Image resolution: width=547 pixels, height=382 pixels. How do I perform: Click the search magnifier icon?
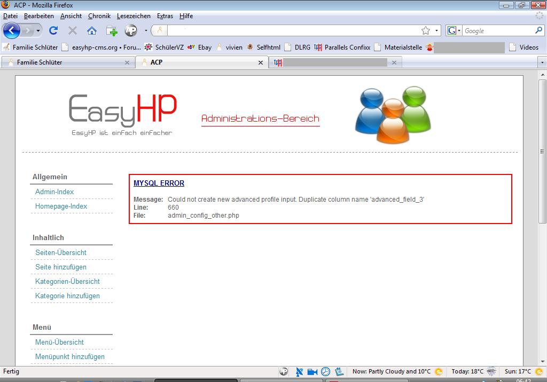point(539,30)
